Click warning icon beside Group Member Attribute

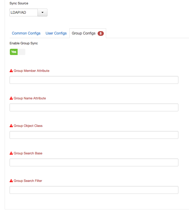11,71
